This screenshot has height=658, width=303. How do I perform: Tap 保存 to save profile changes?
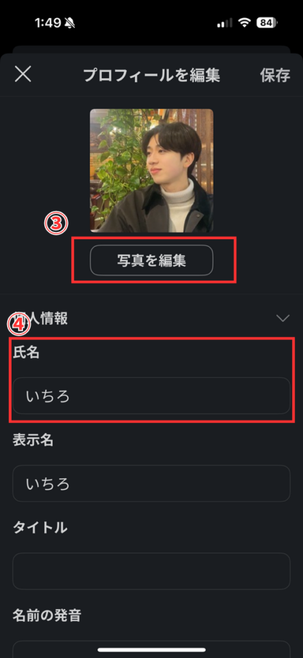[x=275, y=75]
